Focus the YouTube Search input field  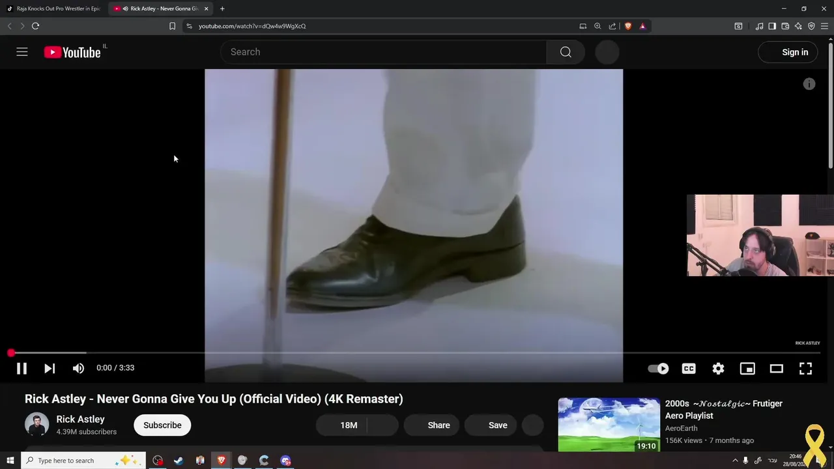coord(383,52)
